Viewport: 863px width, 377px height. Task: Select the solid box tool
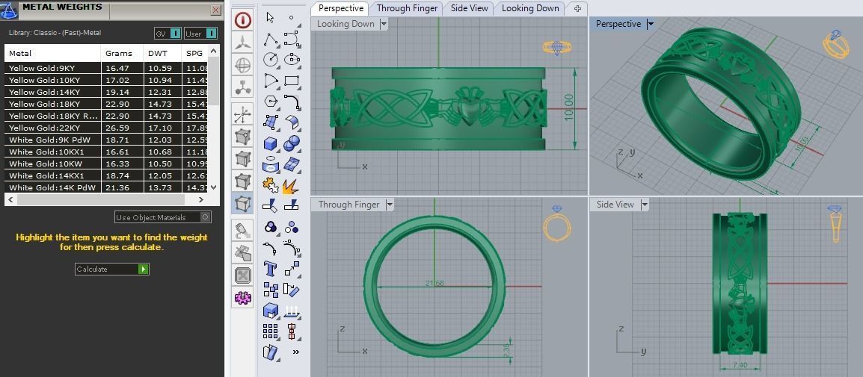pos(270,144)
